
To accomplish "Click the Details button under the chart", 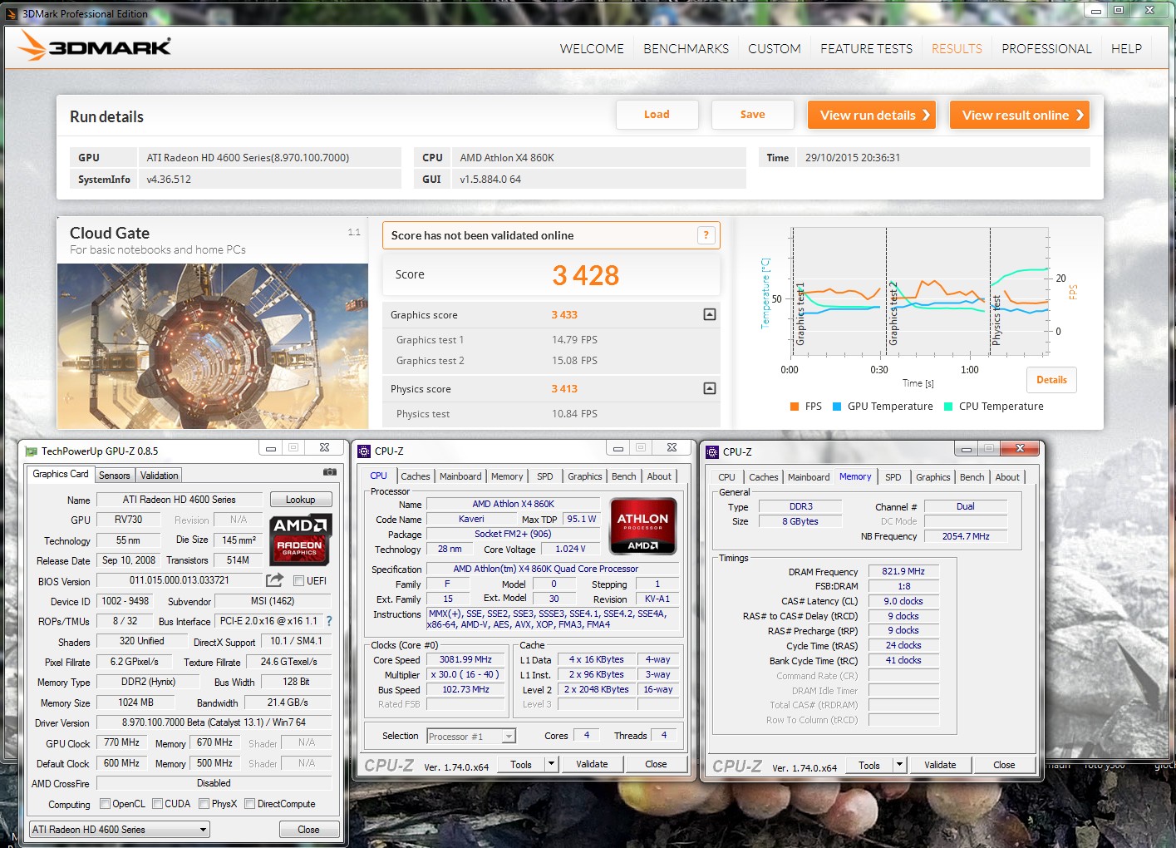I will [x=1051, y=380].
